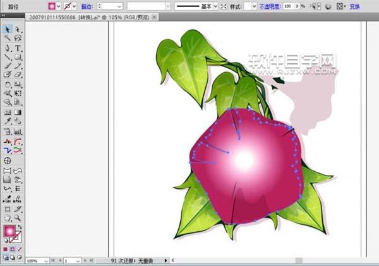Image resolution: width=379 pixels, height=266 pixels.
Task: Select the Magic Wand tool
Action: click(x=7, y=39)
